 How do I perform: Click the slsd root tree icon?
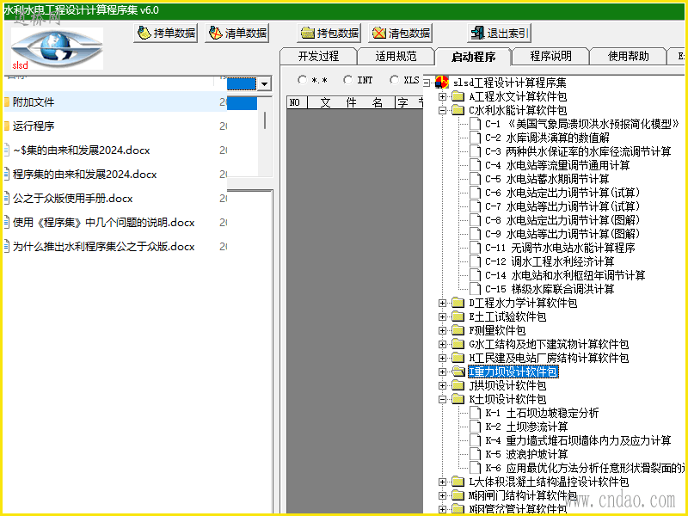(442, 82)
